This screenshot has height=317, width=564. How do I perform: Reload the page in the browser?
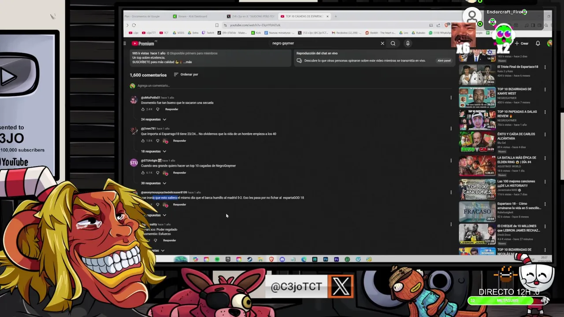(134, 25)
